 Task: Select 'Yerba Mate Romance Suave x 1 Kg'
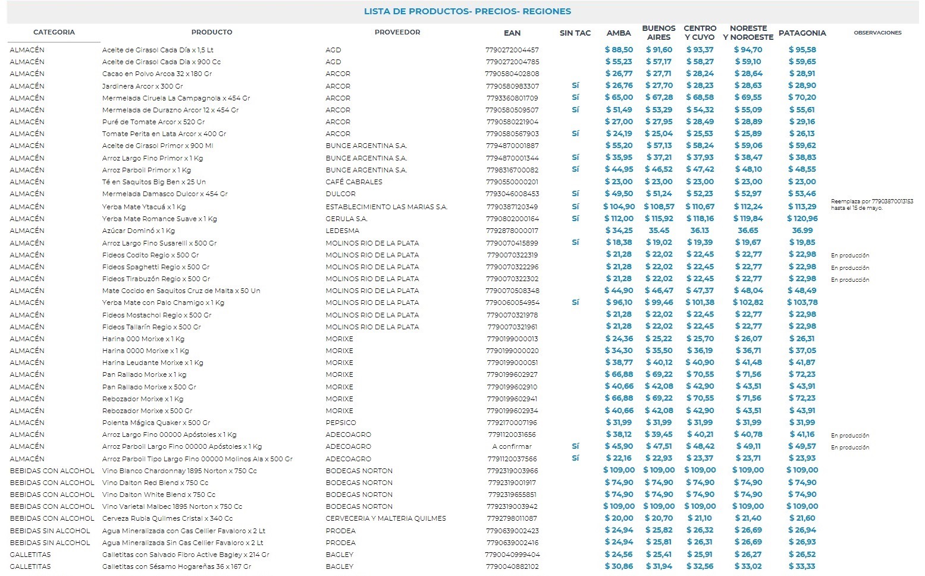pyautogui.click(x=159, y=219)
